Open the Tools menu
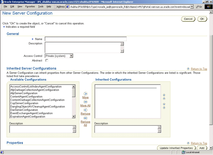This screenshot has height=155, width=213. click(x=40, y=6)
